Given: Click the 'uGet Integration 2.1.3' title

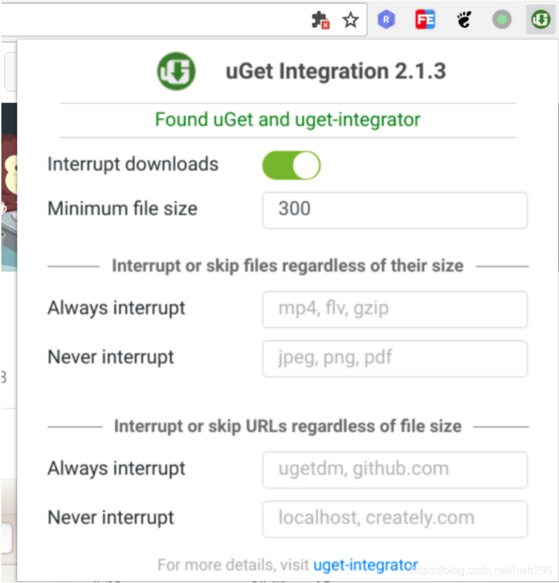Looking at the screenshot, I should coord(336,71).
